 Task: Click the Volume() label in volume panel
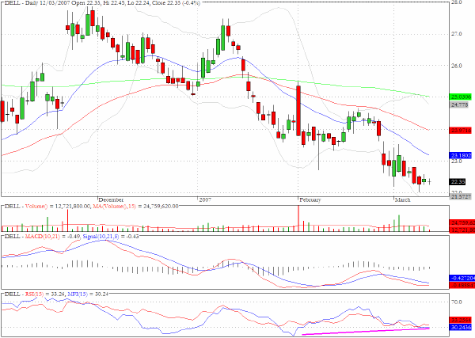coord(36,207)
